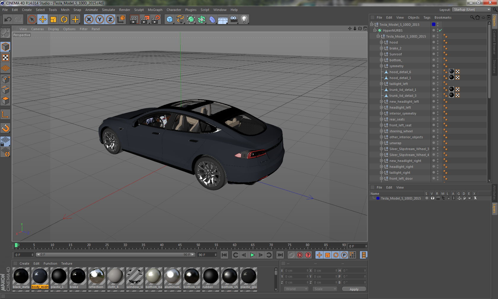Click Play Forwards green button
The width and height of the screenshot is (498, 299).
click(x=252, y=255)
